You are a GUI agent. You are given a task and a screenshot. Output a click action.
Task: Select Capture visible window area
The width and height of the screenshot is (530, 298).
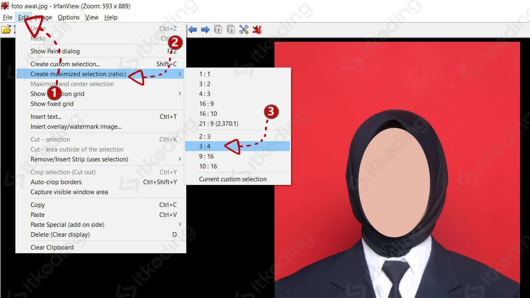pos(101,192)
